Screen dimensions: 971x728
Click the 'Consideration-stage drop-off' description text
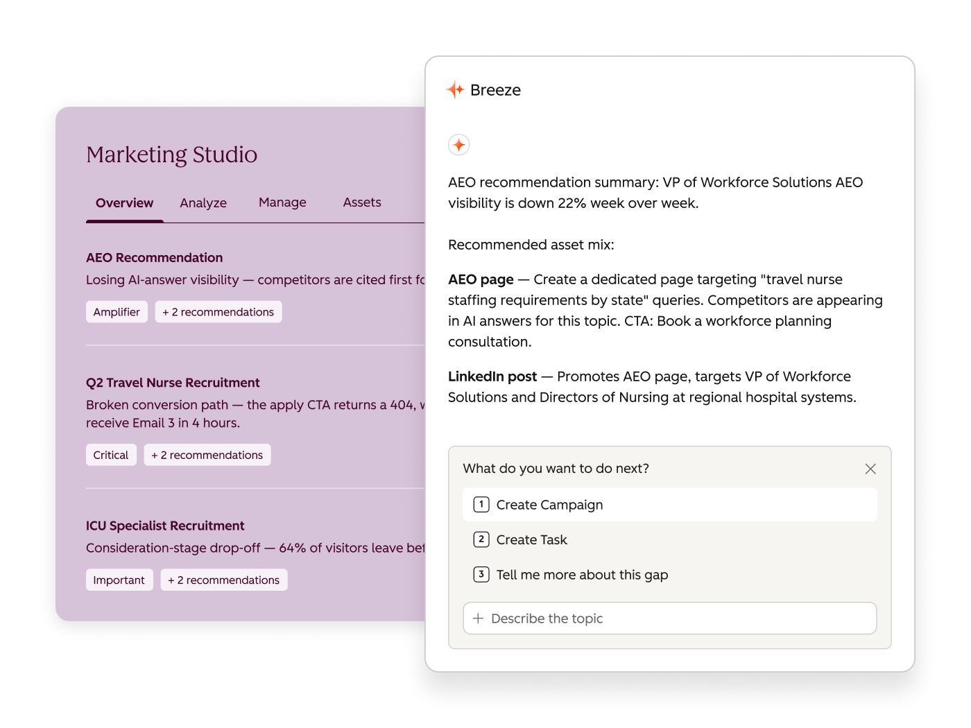255,548
